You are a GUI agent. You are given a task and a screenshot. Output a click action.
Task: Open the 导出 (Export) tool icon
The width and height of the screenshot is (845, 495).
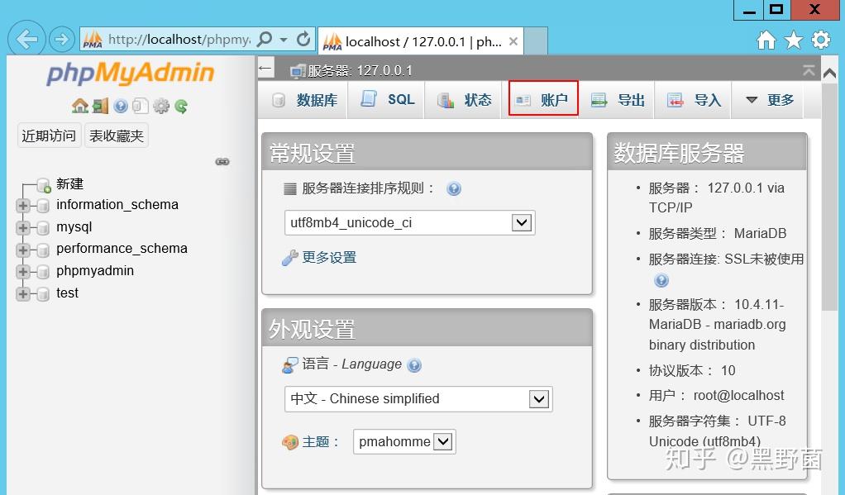pyautogui.click(x=598, y=99)
